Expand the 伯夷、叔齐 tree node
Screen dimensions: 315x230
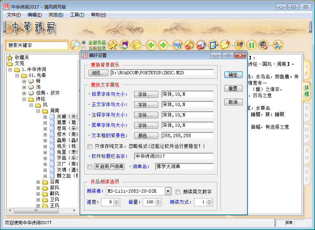tap(24, 93)
